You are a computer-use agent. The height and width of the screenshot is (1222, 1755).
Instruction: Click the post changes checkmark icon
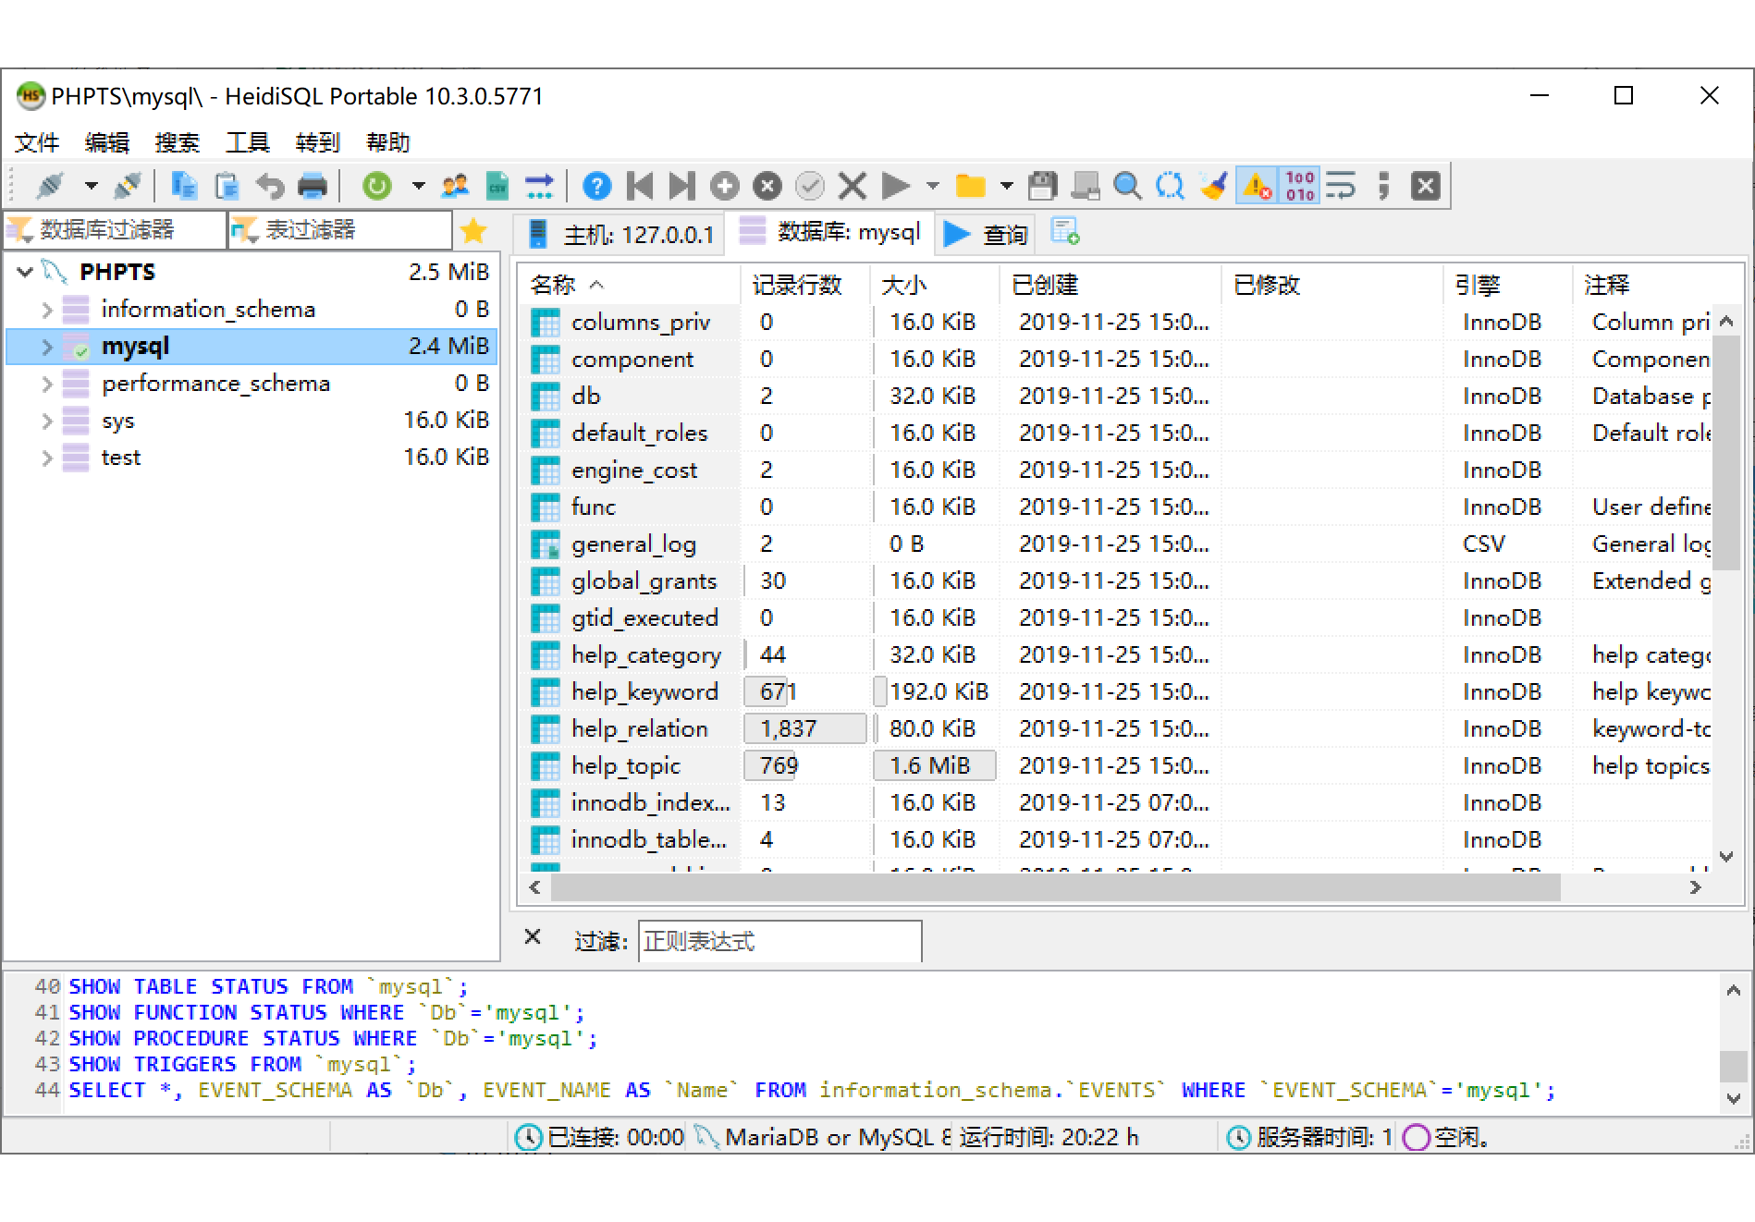(809, 186)
